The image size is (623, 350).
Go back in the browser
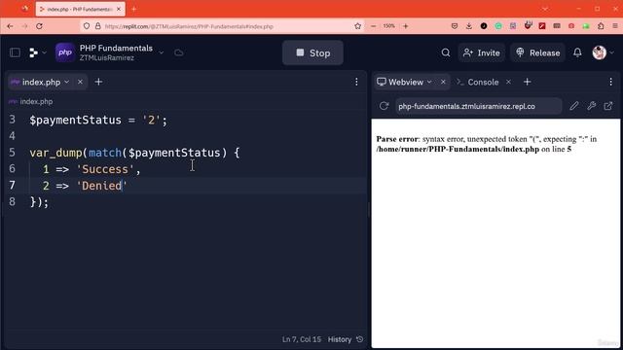[x=10, y=26]
